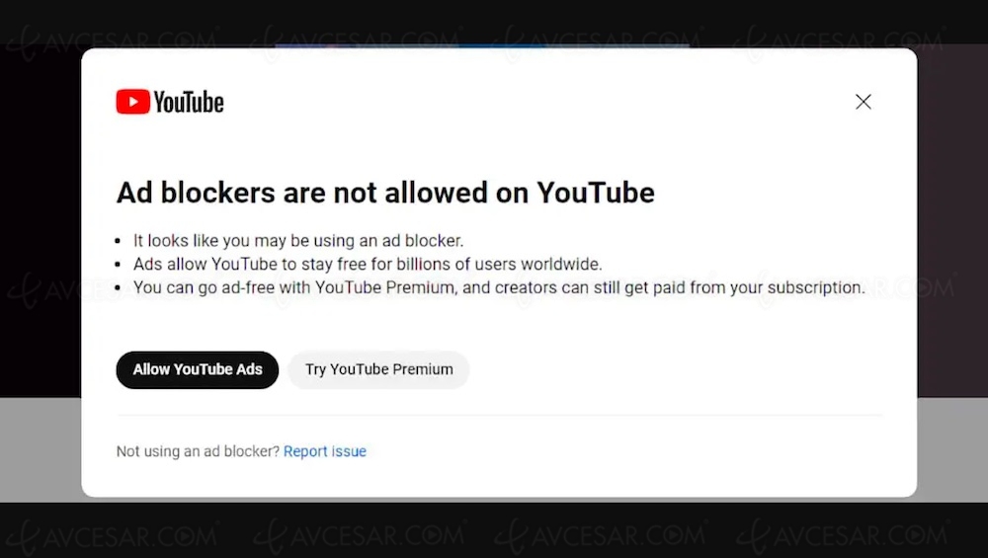Select the Try YouTube Premium button
This screenshot has height=558, width=988.
pos(378,369)
